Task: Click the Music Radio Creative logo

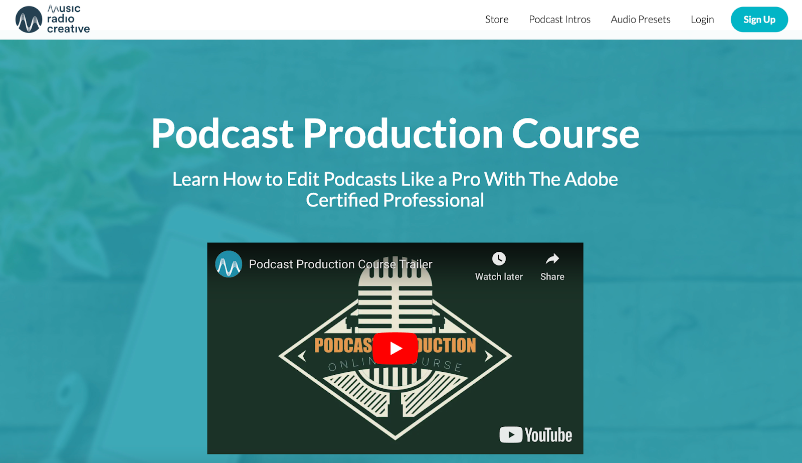Action: [52, 19]
